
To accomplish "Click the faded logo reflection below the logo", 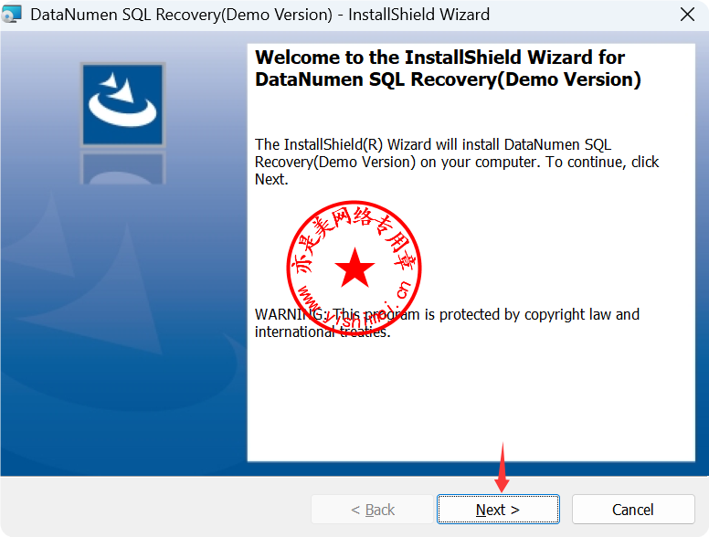I will point(122,168).
